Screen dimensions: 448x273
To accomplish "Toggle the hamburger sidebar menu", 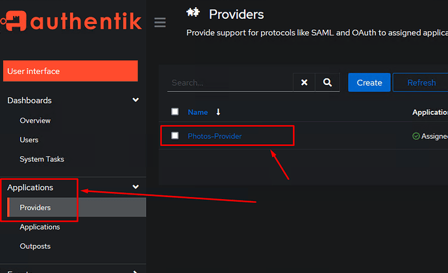I will [160, 22].
